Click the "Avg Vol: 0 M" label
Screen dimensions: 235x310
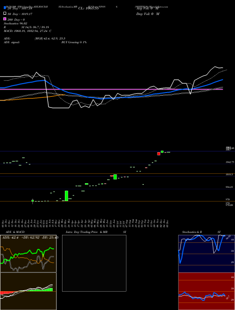(x=148, y=8)
